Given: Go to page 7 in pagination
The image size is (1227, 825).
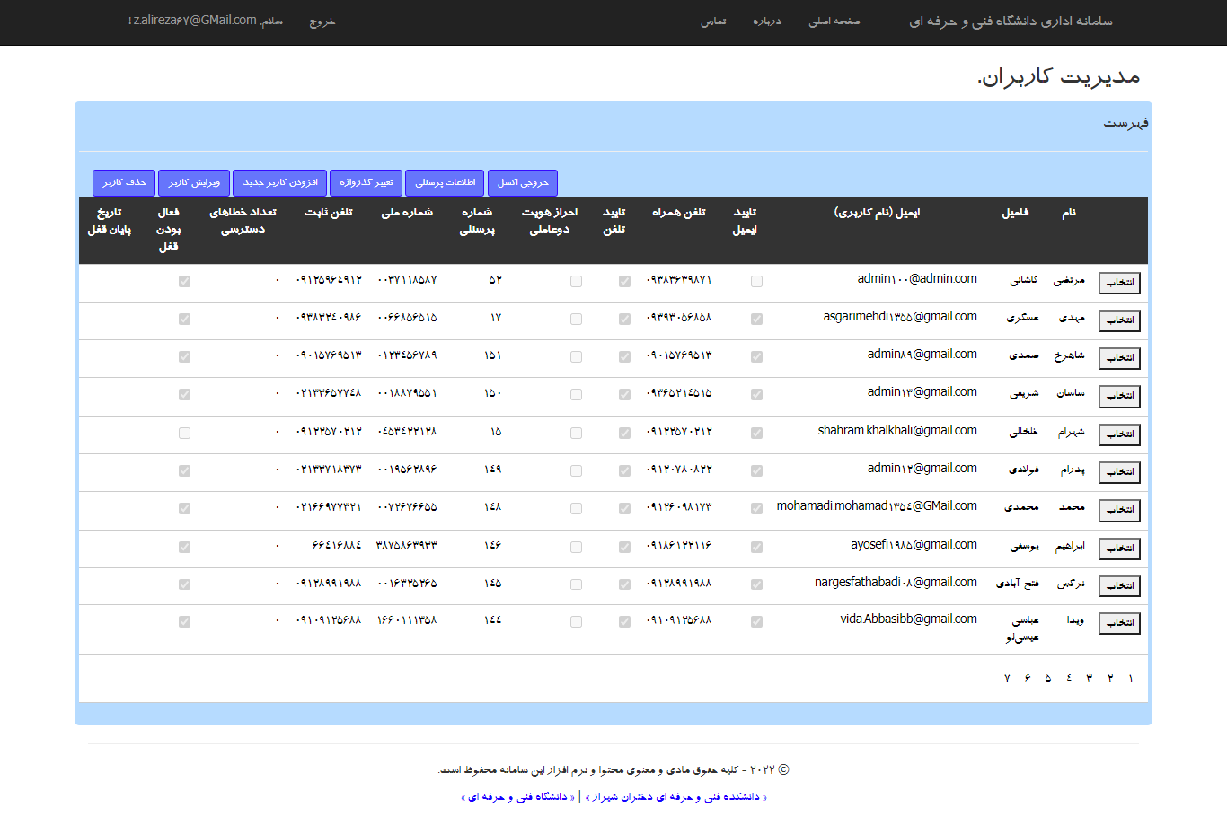Looking at the screenshot, I should 1007,679.
